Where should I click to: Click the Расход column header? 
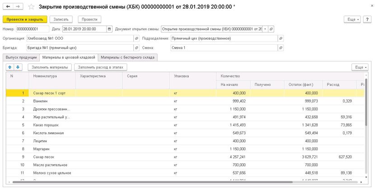[339, 85]
